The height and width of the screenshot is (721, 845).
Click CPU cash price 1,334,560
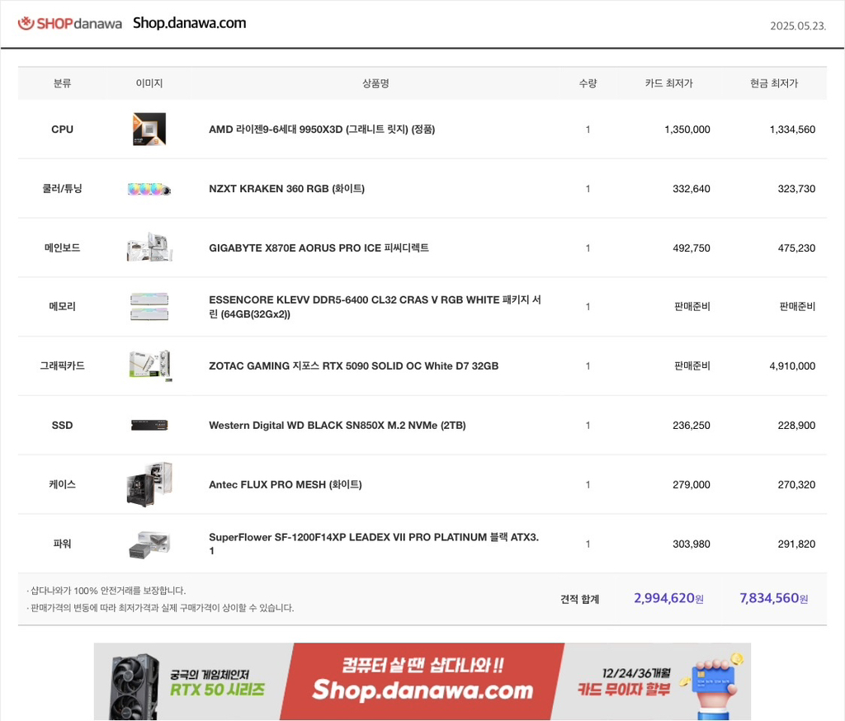[x=792, y=130]
